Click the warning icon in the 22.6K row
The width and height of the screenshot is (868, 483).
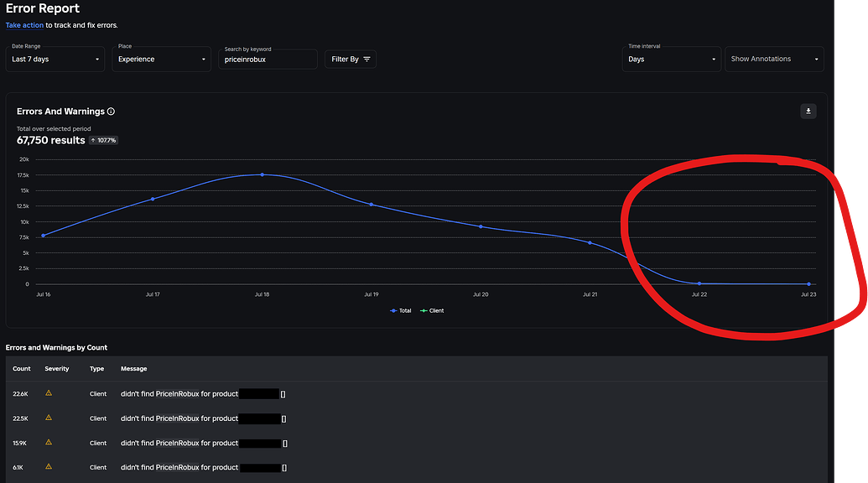tap(49, 393)
